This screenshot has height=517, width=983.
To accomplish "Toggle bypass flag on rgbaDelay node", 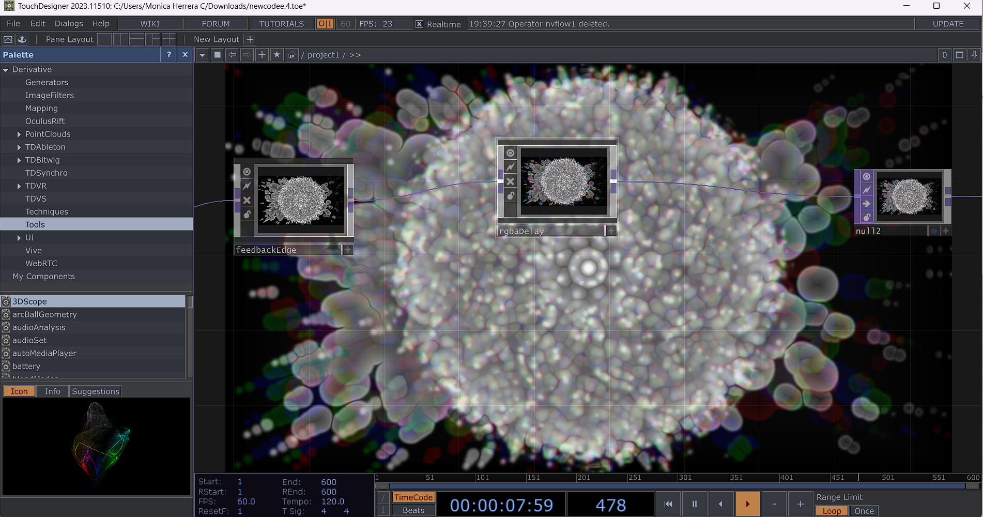I will (510, 181).
